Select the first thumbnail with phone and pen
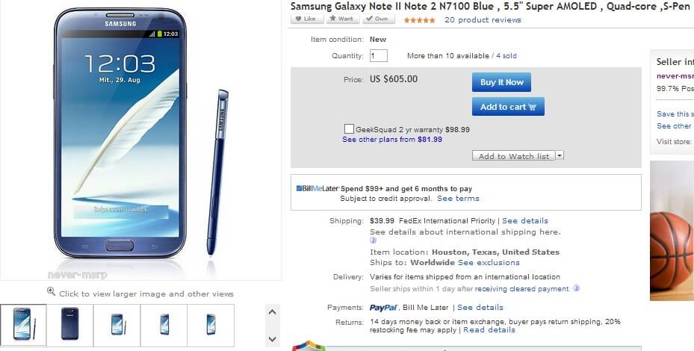Viewport: 694px width, 351px height. (x=23, y=323)
